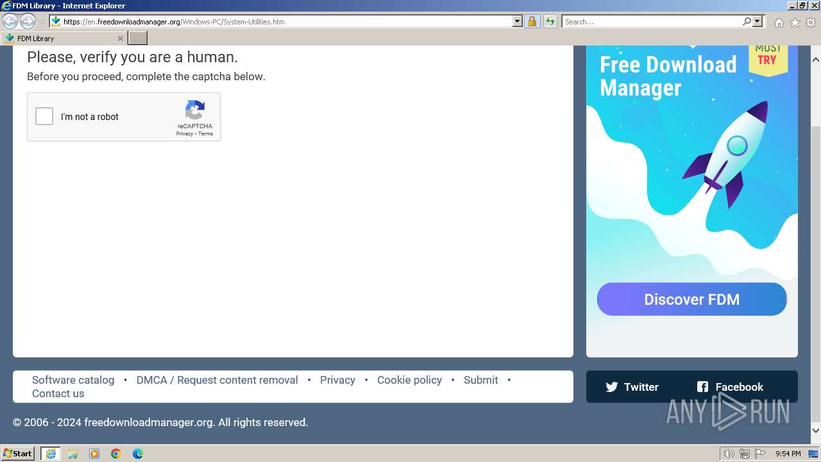Open the Home icon
This screenshot has width=821, height=462.
(779, 22)
